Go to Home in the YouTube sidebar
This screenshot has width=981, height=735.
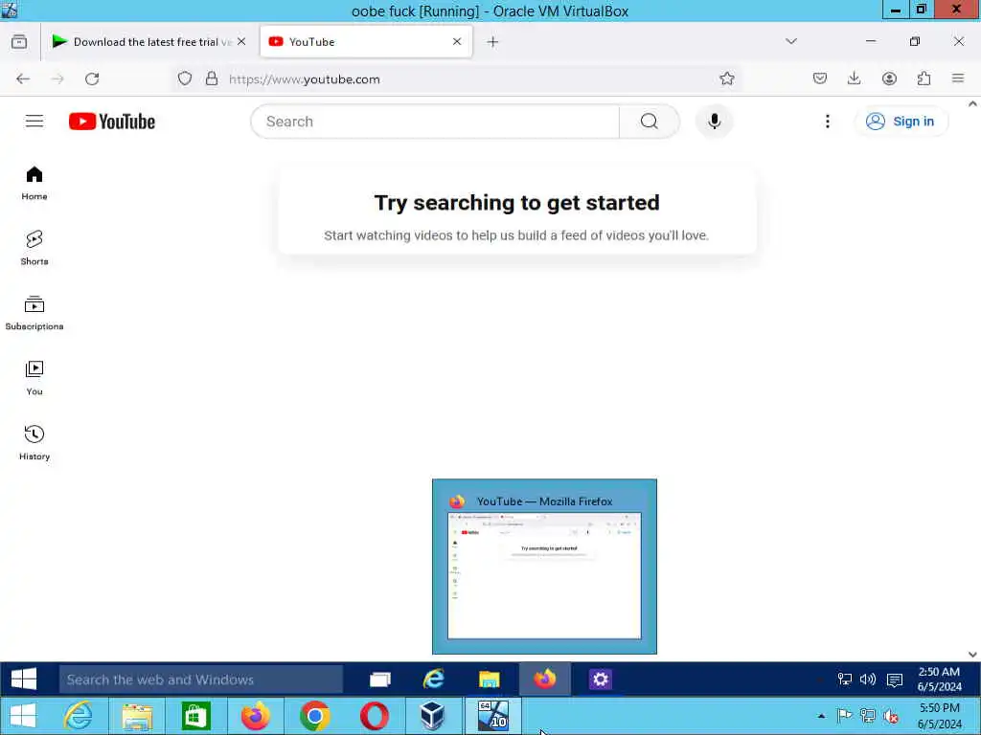[x=34, y=183]
